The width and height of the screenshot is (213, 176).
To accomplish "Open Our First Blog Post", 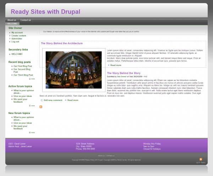I will tap(23, 66).
